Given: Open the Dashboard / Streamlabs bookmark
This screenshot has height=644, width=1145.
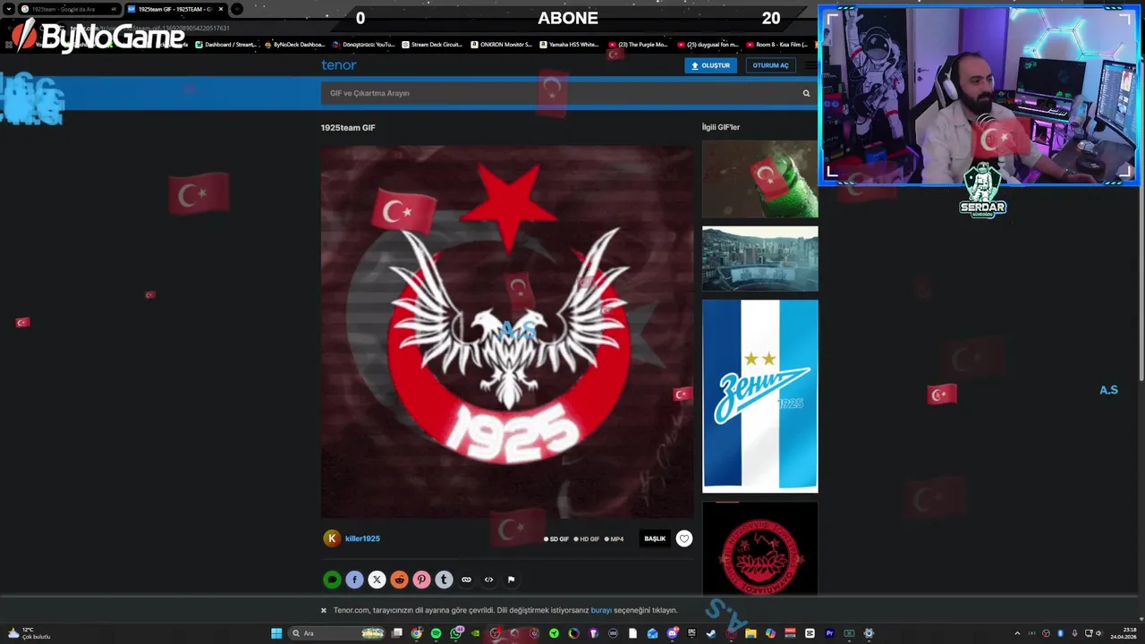Looking at the screenshot, I should (226, 44).
